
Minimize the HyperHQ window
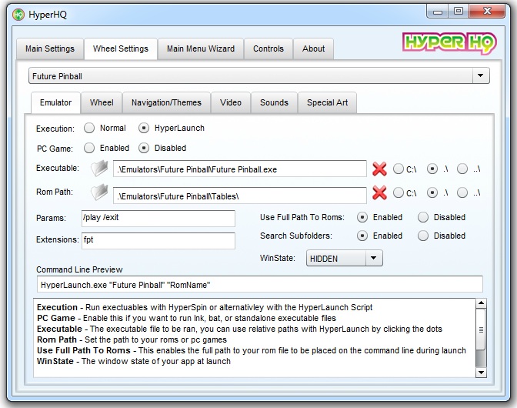[438, 12]
